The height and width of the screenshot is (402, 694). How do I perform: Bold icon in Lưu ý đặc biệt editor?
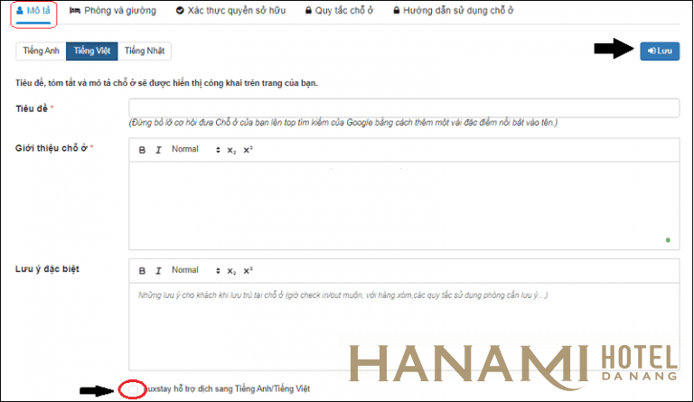point(142,271)
